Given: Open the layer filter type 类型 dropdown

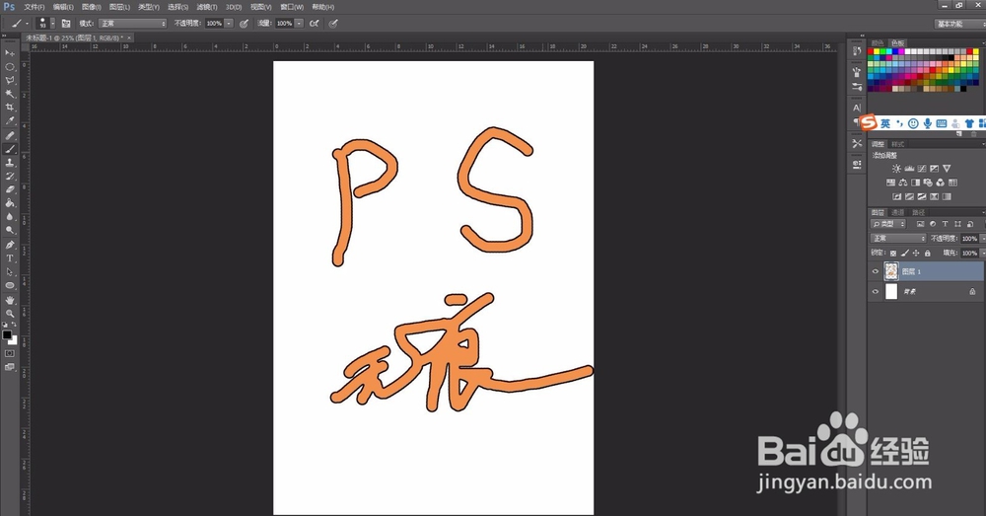Looking at the screenshot, I should 888,224.
